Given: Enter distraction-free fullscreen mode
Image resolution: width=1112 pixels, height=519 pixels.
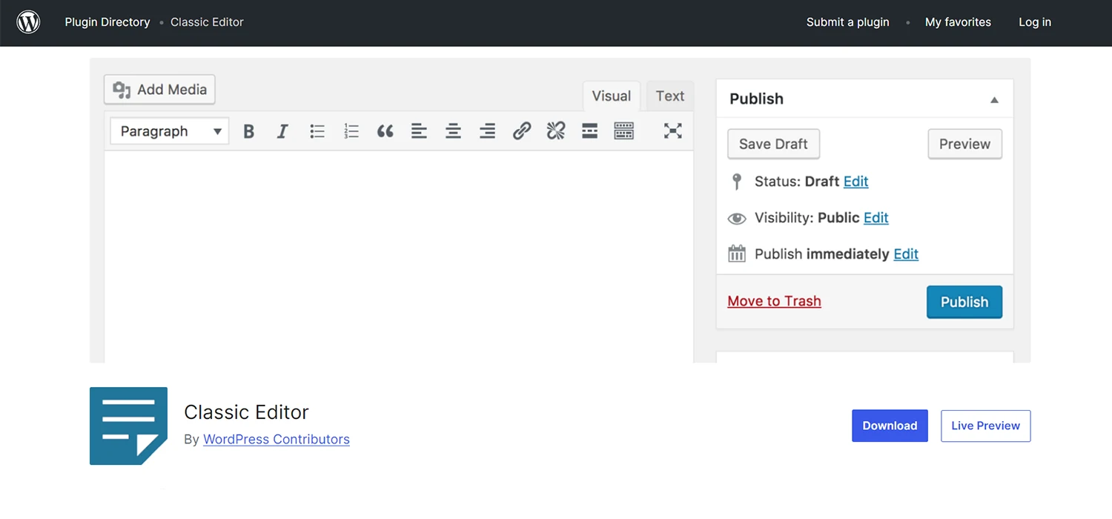Looking at the screenshot, I should pos(672,131).
